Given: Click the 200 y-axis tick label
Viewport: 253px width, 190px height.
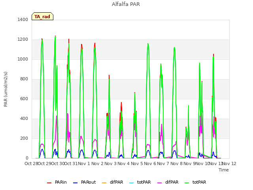Looking at the screenshot, I should [x=24, y=138].
